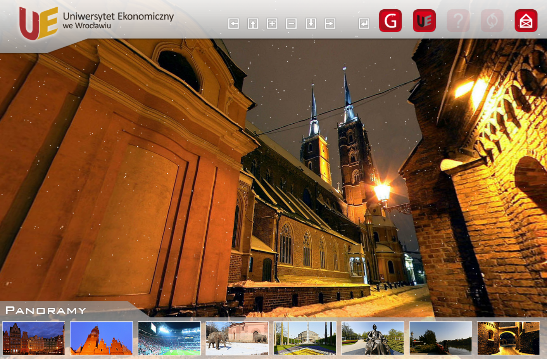Select the football stadium panorama thumbnail
Screen dimensions: 547x359
point(169,338)
